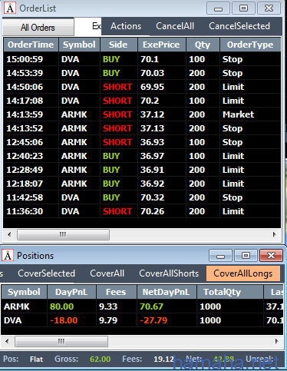Screen dimensions: 287x371
Task: Open the Actions menu in OrderList
Action: pyautogui.click(x=126, y=26)
